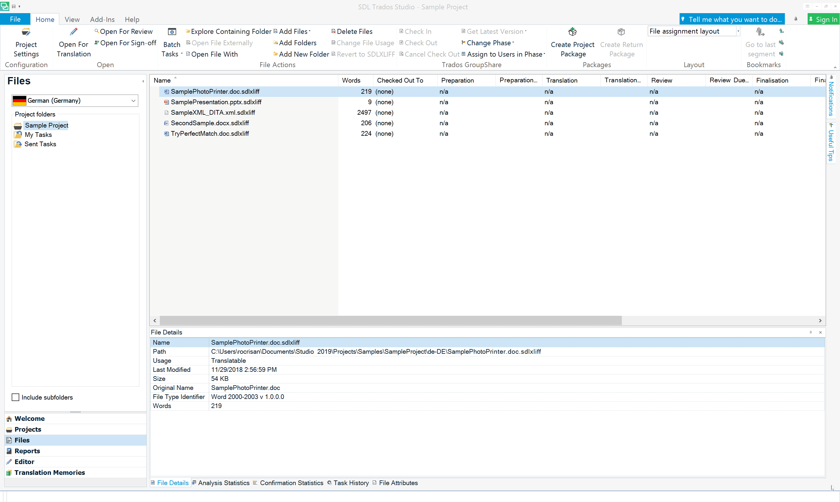840x502 pixels.
Task: Open the File tab
Action: pyautogui.click(x=15, y=19)
